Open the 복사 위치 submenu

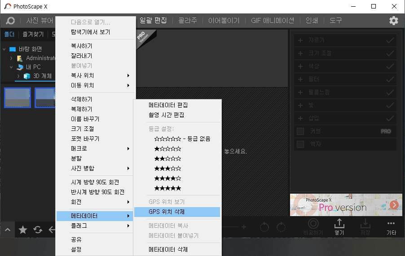tap(95, 75)
